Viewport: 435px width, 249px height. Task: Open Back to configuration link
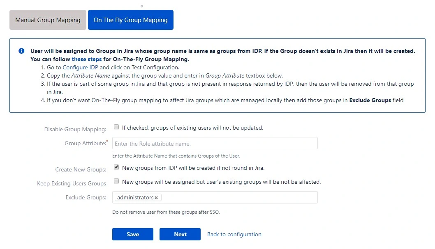tap(234, 234)
